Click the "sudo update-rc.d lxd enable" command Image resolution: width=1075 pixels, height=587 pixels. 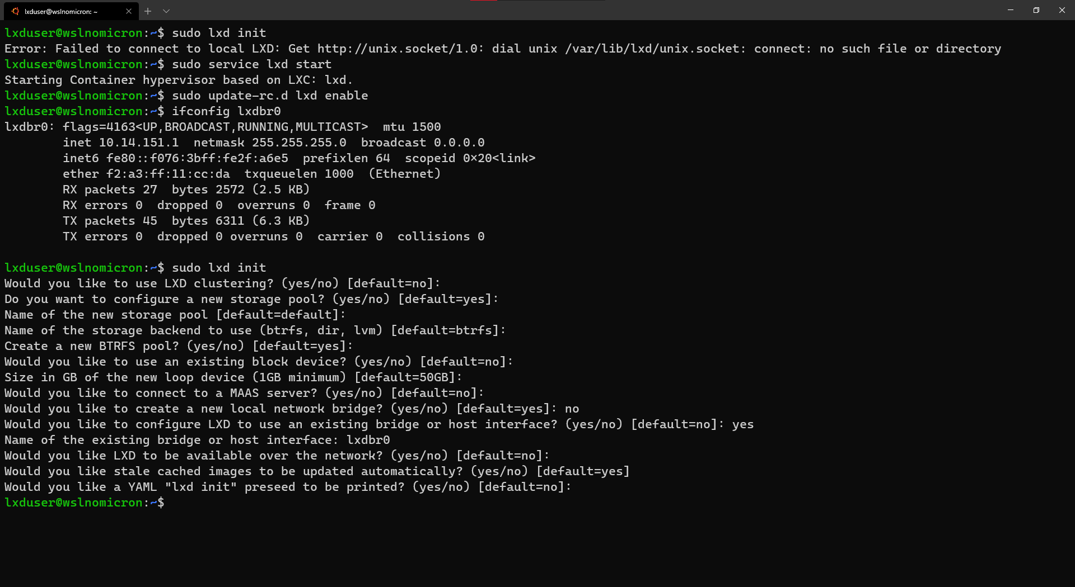tap(270, 96)
